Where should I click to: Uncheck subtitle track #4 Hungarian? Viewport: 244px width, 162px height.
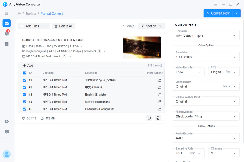click(24, 102)
